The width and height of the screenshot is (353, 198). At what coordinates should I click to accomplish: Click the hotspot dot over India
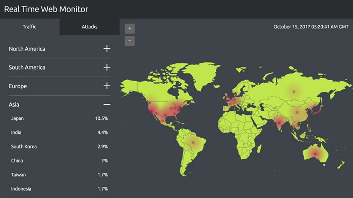pyautogui.click(x=279, y=123)
